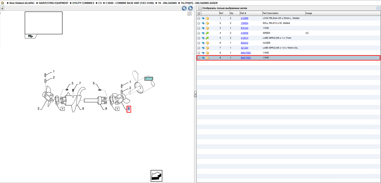
Task: Click the box icon in the AUGER row
Action: (x=207, y=43)
